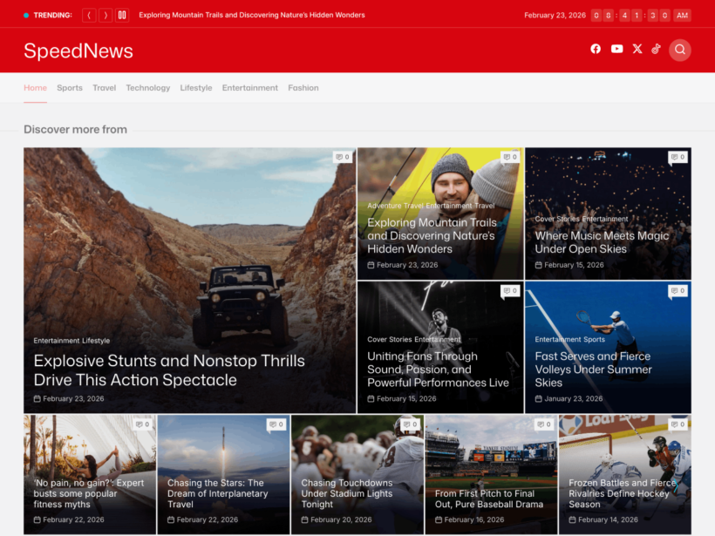Screen dimensions: 715x536
Task: Click the TikTok icon in header
Action: point(656,50)
